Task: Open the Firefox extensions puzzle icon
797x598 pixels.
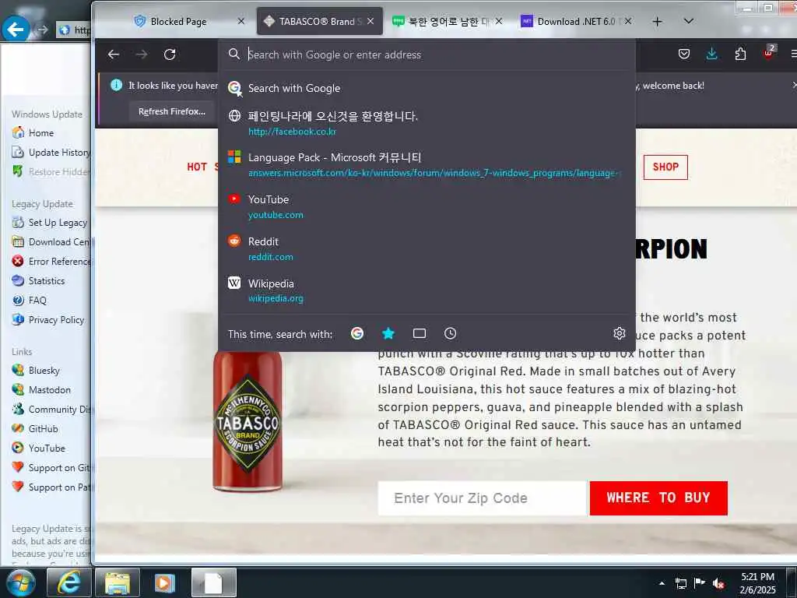Action: tap(741, 54)
